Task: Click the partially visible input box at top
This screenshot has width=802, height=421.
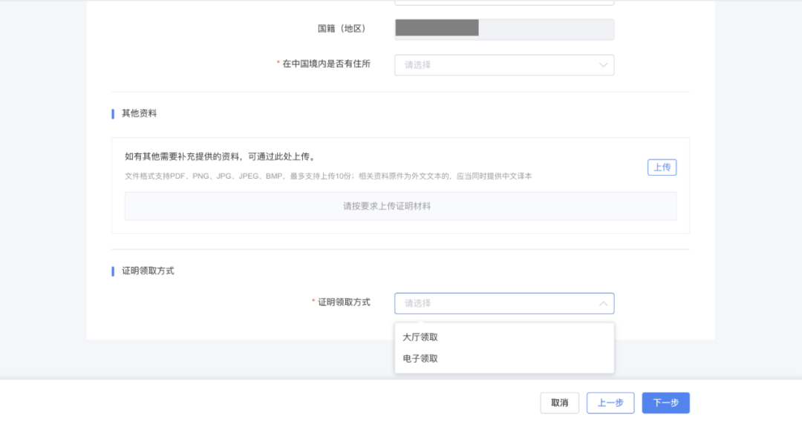Action: point(503,2)
